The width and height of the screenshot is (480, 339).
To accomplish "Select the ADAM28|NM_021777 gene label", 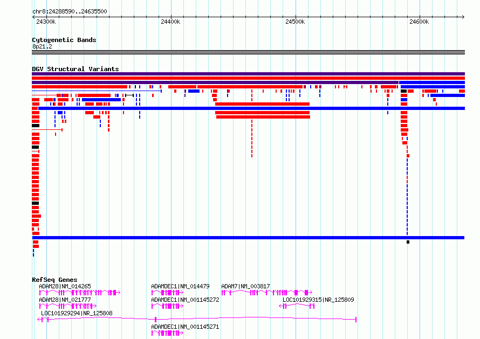I will (65, 300).
